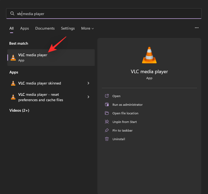Choose Run as administrator

[128, 105]
